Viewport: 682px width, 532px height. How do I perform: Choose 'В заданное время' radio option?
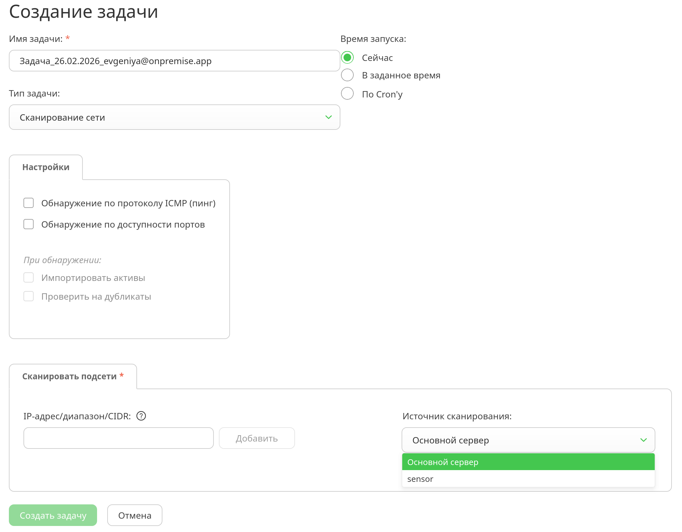[x=347, y=75]
